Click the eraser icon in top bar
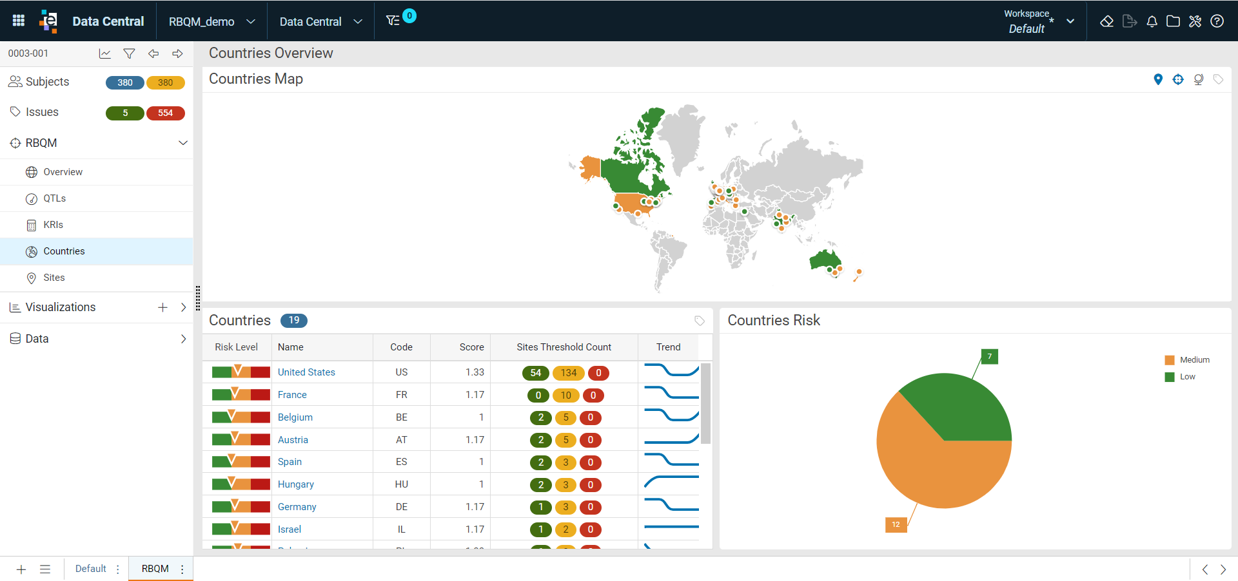The width and height of the screenshot is (1238, 581). (x=1106, y=21)
